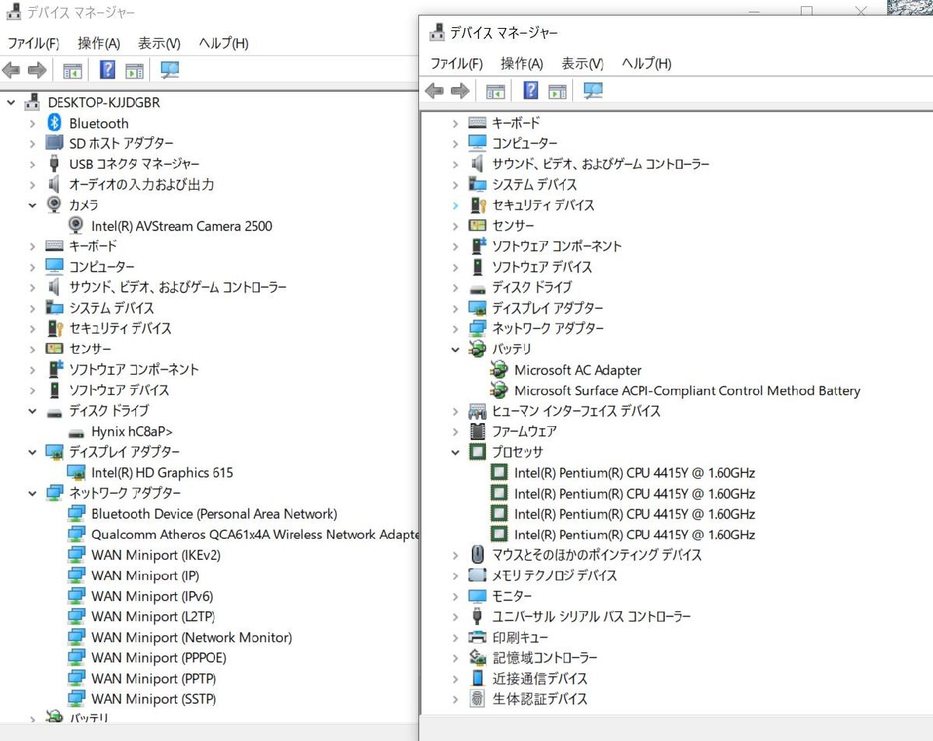The width and height of the screenshot is (933, 741).
Task: Collapse バッテリ category in right window
Action: tap(456, 349)
